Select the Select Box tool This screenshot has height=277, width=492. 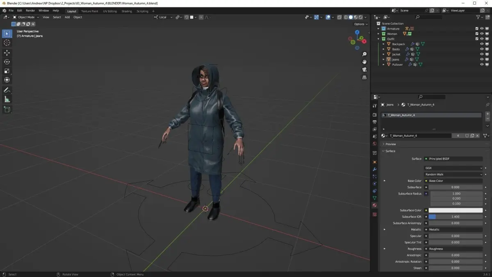pos(7,33)
